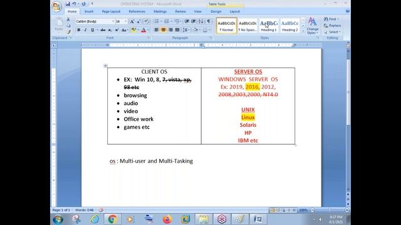Screen dimensions: 401x225
Task: Open the Page Layout tab
Action: pos(111,11)
